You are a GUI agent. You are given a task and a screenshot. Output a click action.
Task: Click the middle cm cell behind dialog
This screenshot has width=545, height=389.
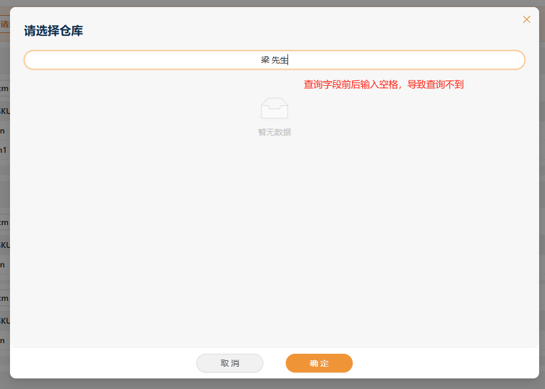pyautogui.click(x=4, y=222)
